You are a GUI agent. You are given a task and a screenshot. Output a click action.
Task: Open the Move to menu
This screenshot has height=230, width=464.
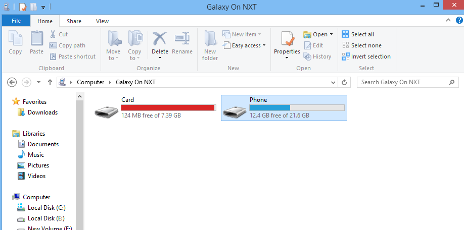click(x=113, y=45)
